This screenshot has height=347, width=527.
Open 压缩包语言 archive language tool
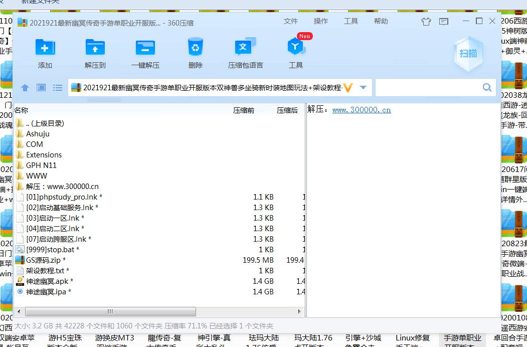(245, 48)
